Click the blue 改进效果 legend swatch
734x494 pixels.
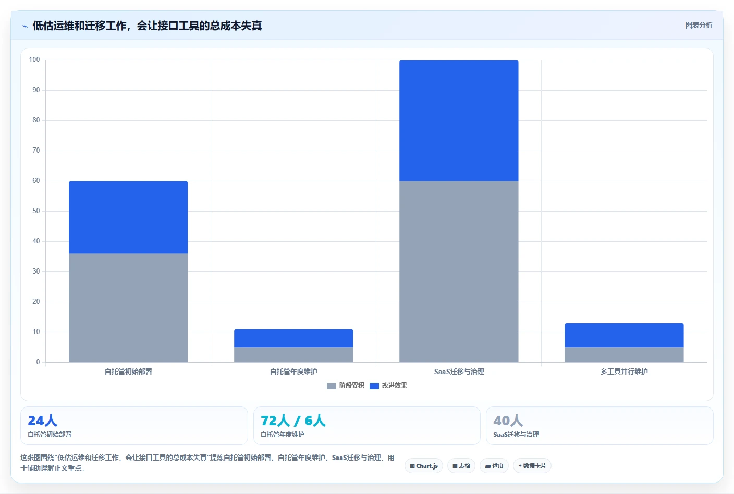374,386
